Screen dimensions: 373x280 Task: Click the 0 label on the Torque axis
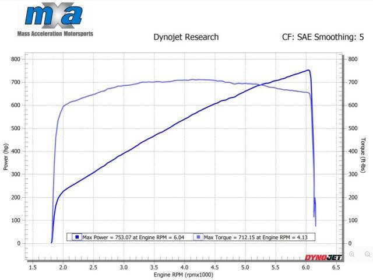coord(349,243)
